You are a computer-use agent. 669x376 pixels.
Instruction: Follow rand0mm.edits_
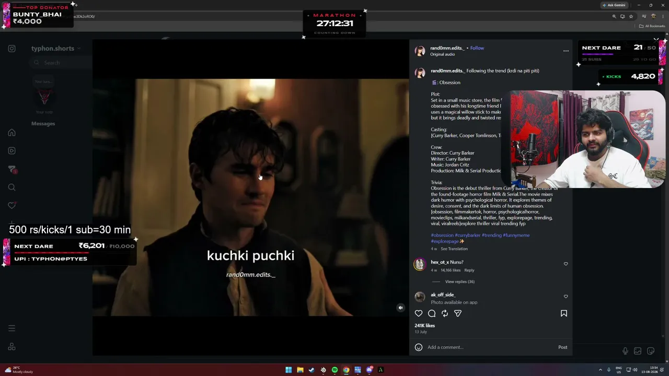coord(477,48)
